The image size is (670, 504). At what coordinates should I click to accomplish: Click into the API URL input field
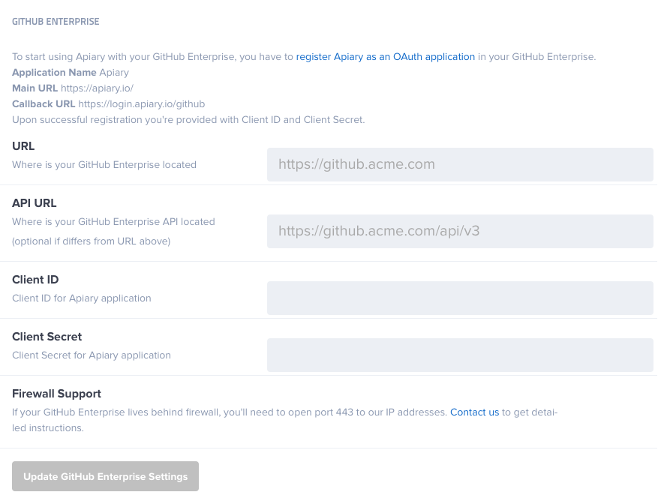[460, 231]
